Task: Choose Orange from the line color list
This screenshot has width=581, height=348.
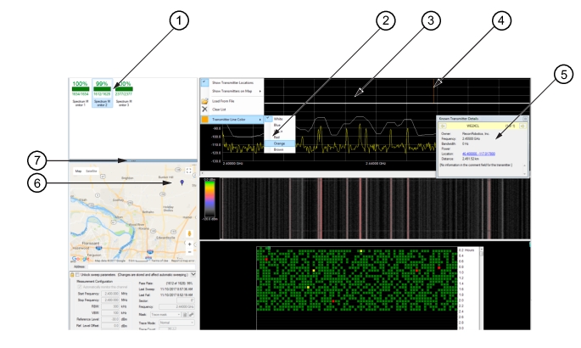Action: pos(280,143)
